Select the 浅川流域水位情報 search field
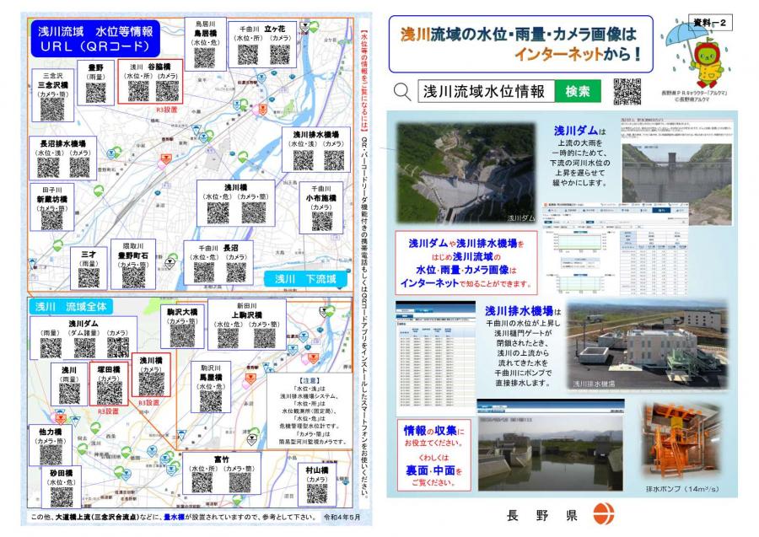 (486, 91)
